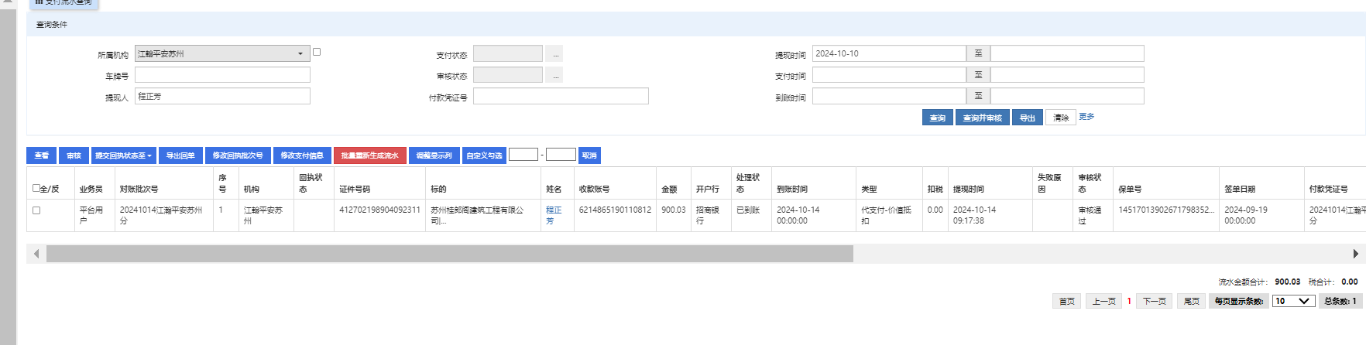Go to 下一页 next page

[x=1155, y=301]
